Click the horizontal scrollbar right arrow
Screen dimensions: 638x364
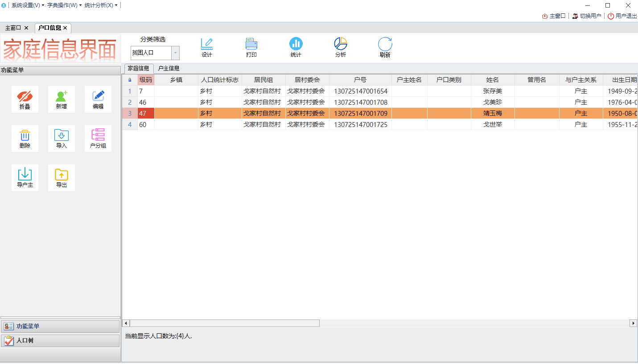(x=633, y=323)
